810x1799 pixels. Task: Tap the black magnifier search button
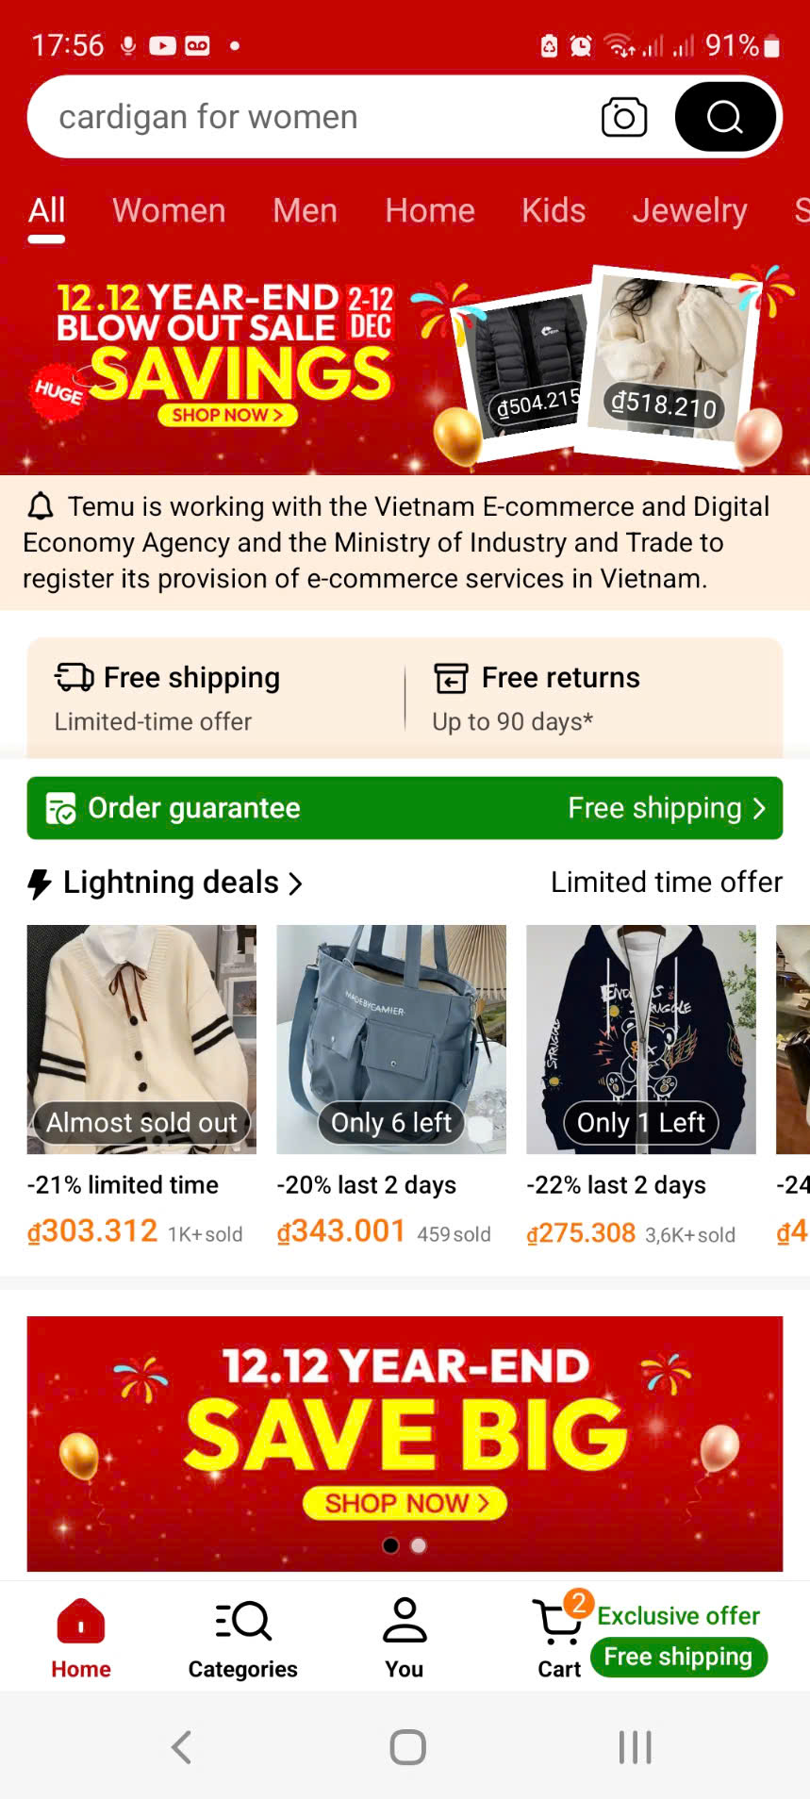(725, 117)
